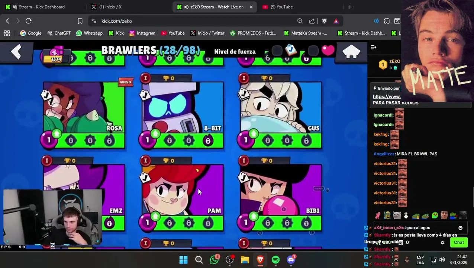Open the YouTube bookmark
This screenshot has width=474, height=268.
point(173,33)
